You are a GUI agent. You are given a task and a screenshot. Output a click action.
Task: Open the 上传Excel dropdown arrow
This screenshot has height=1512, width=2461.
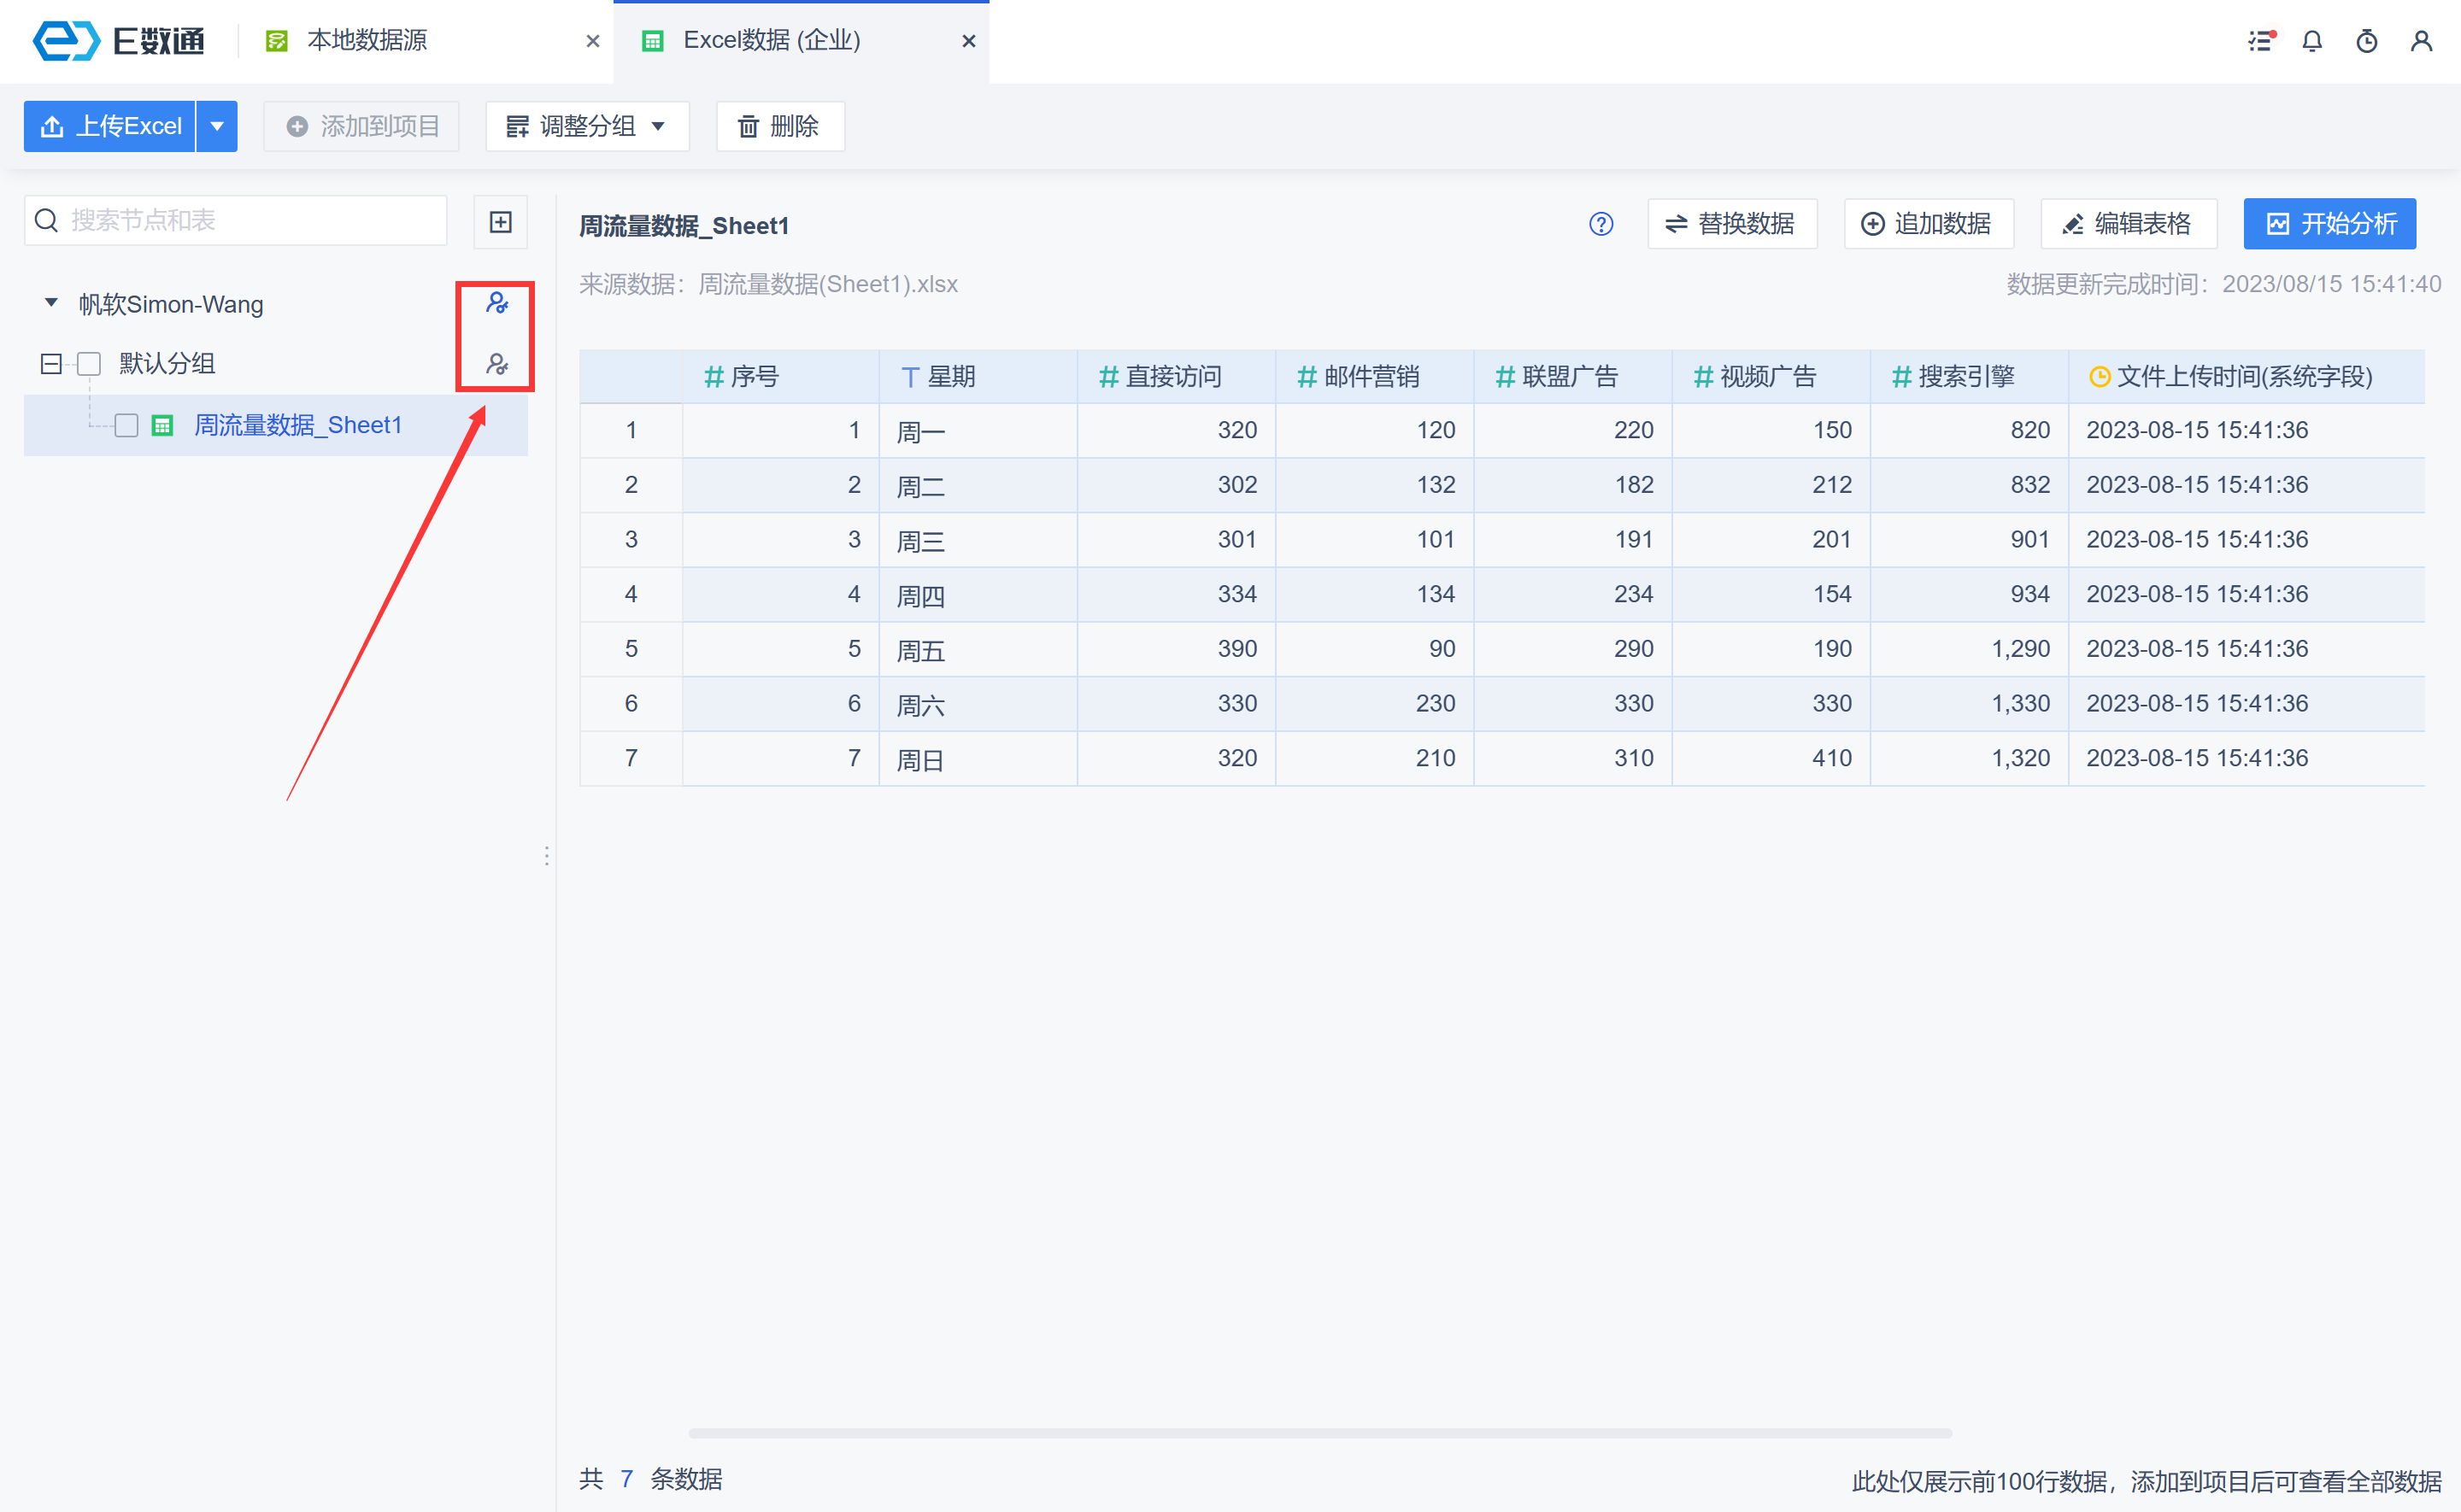coord(217,126)
